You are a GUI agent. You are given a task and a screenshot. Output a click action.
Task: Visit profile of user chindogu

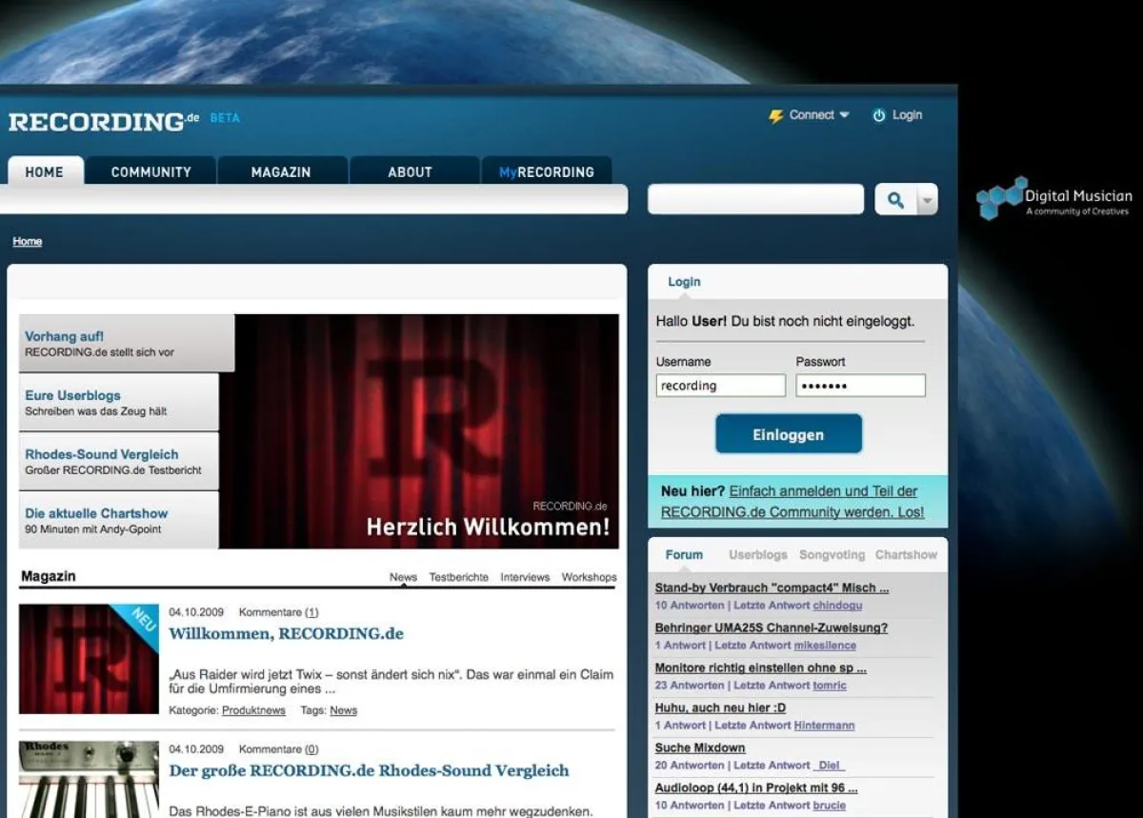tap(837, 606)
